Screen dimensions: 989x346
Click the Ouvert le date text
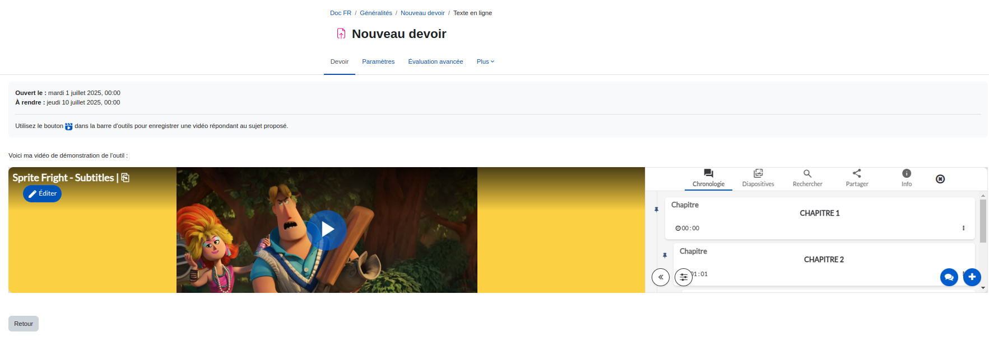click(x=68, y=93)
